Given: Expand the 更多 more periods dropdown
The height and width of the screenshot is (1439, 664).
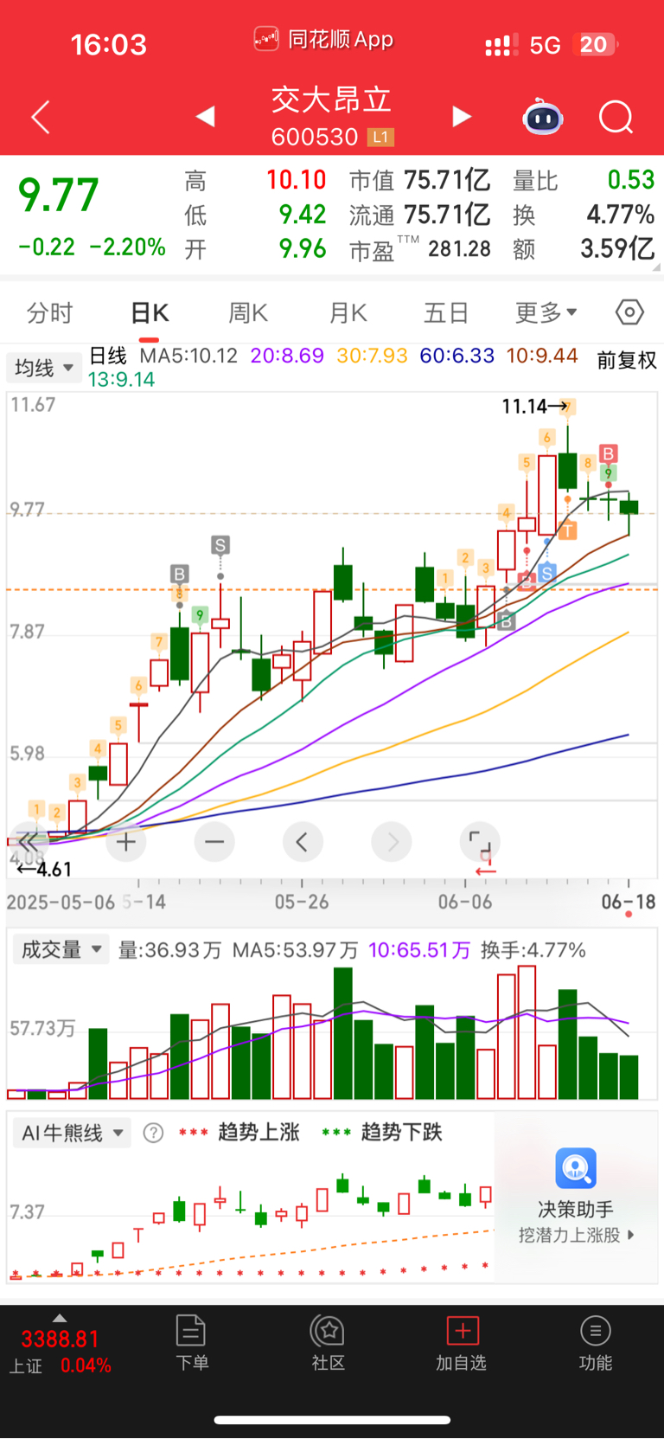Looking at the screenshot, I should [x=546, y=312].
